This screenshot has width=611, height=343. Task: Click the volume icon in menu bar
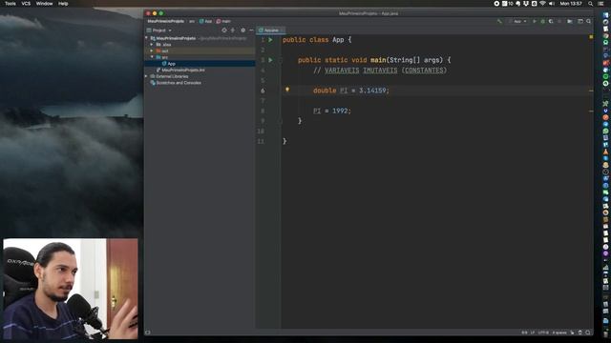[x=552, y=4]
